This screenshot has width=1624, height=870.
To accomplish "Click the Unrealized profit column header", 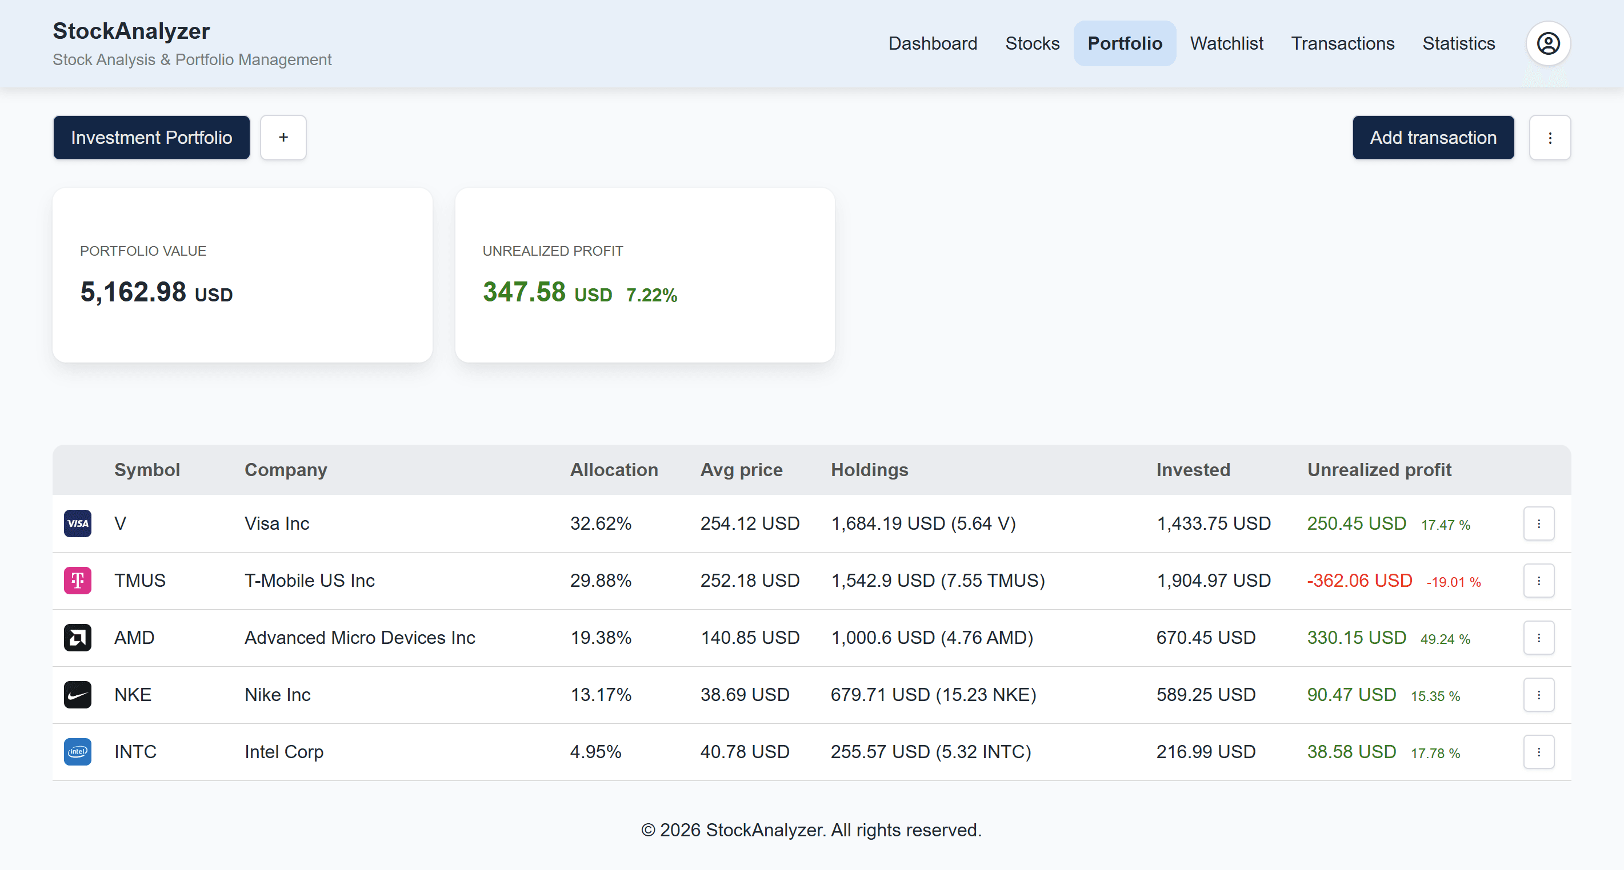I will [1379, 469].
